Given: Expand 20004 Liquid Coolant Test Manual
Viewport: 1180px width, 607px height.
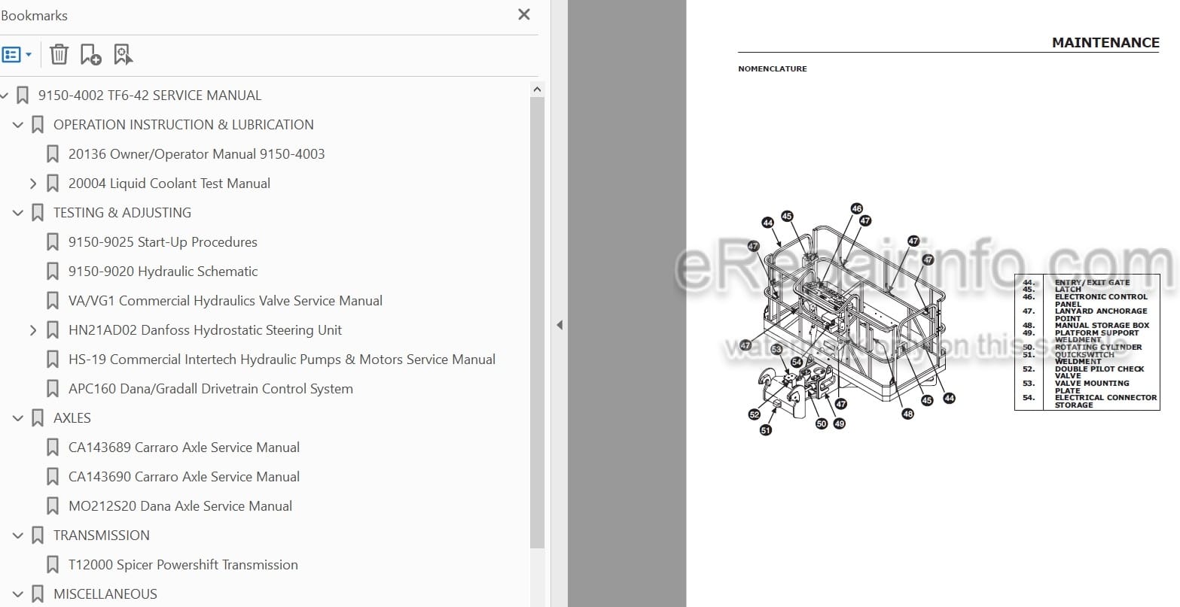Looking at the screenshot, I should [33, 184].
